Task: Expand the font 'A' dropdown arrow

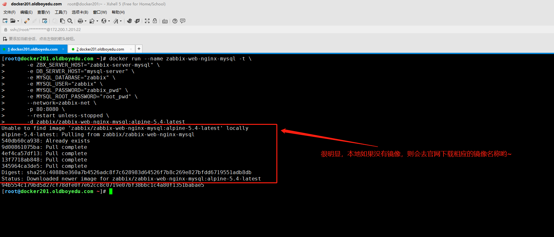Action: tap(121, 21)
